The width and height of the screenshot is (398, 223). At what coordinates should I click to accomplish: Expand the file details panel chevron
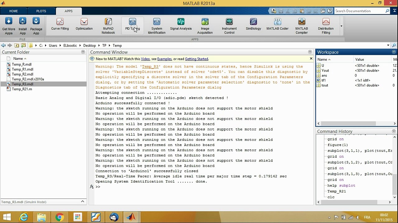click(x=82, y=202)
